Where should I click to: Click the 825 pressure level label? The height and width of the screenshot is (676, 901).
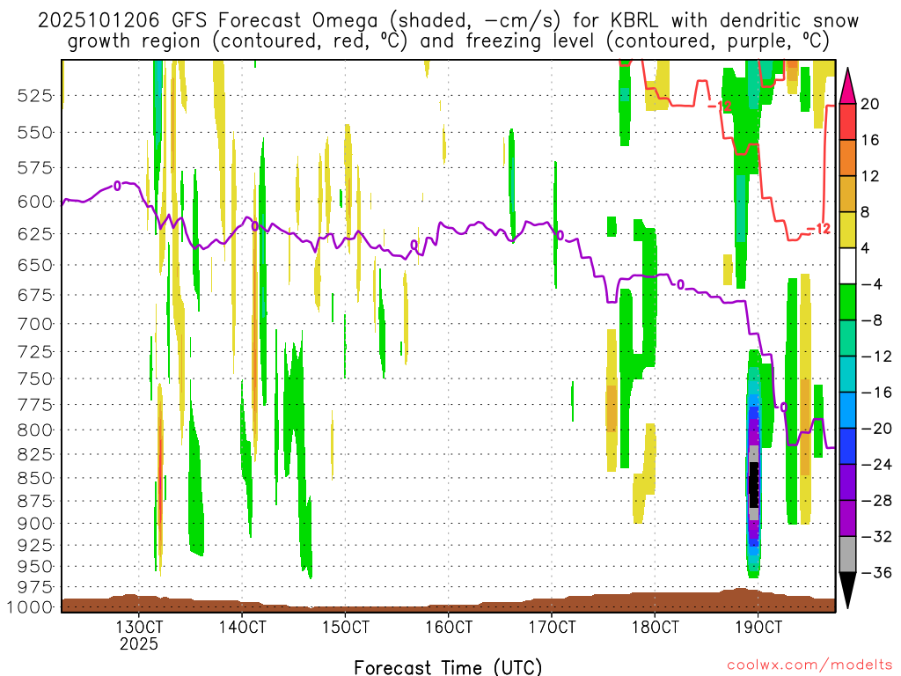tap(35, 455)
